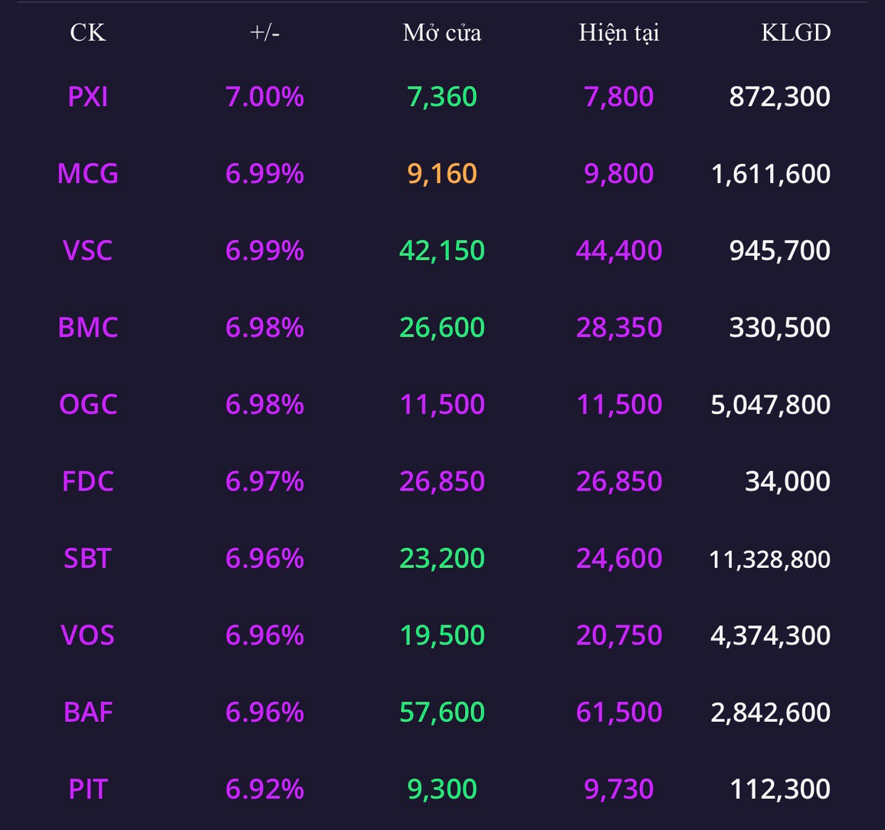This screenshot has height=830, width=885.
Task: Open the PIT ticker
Action: click(87, 789)
